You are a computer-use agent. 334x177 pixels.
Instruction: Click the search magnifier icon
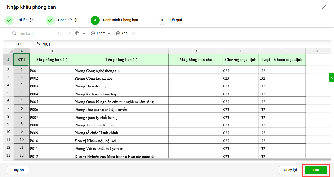pyautogui.click(x=14, y=33)
